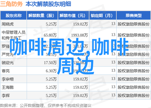Click the large 咖啡周边 overlay text
Viewport: 151px width, 108px height.
click(69, 56)
